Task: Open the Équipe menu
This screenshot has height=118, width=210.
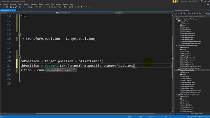Action: pos(41,4)
